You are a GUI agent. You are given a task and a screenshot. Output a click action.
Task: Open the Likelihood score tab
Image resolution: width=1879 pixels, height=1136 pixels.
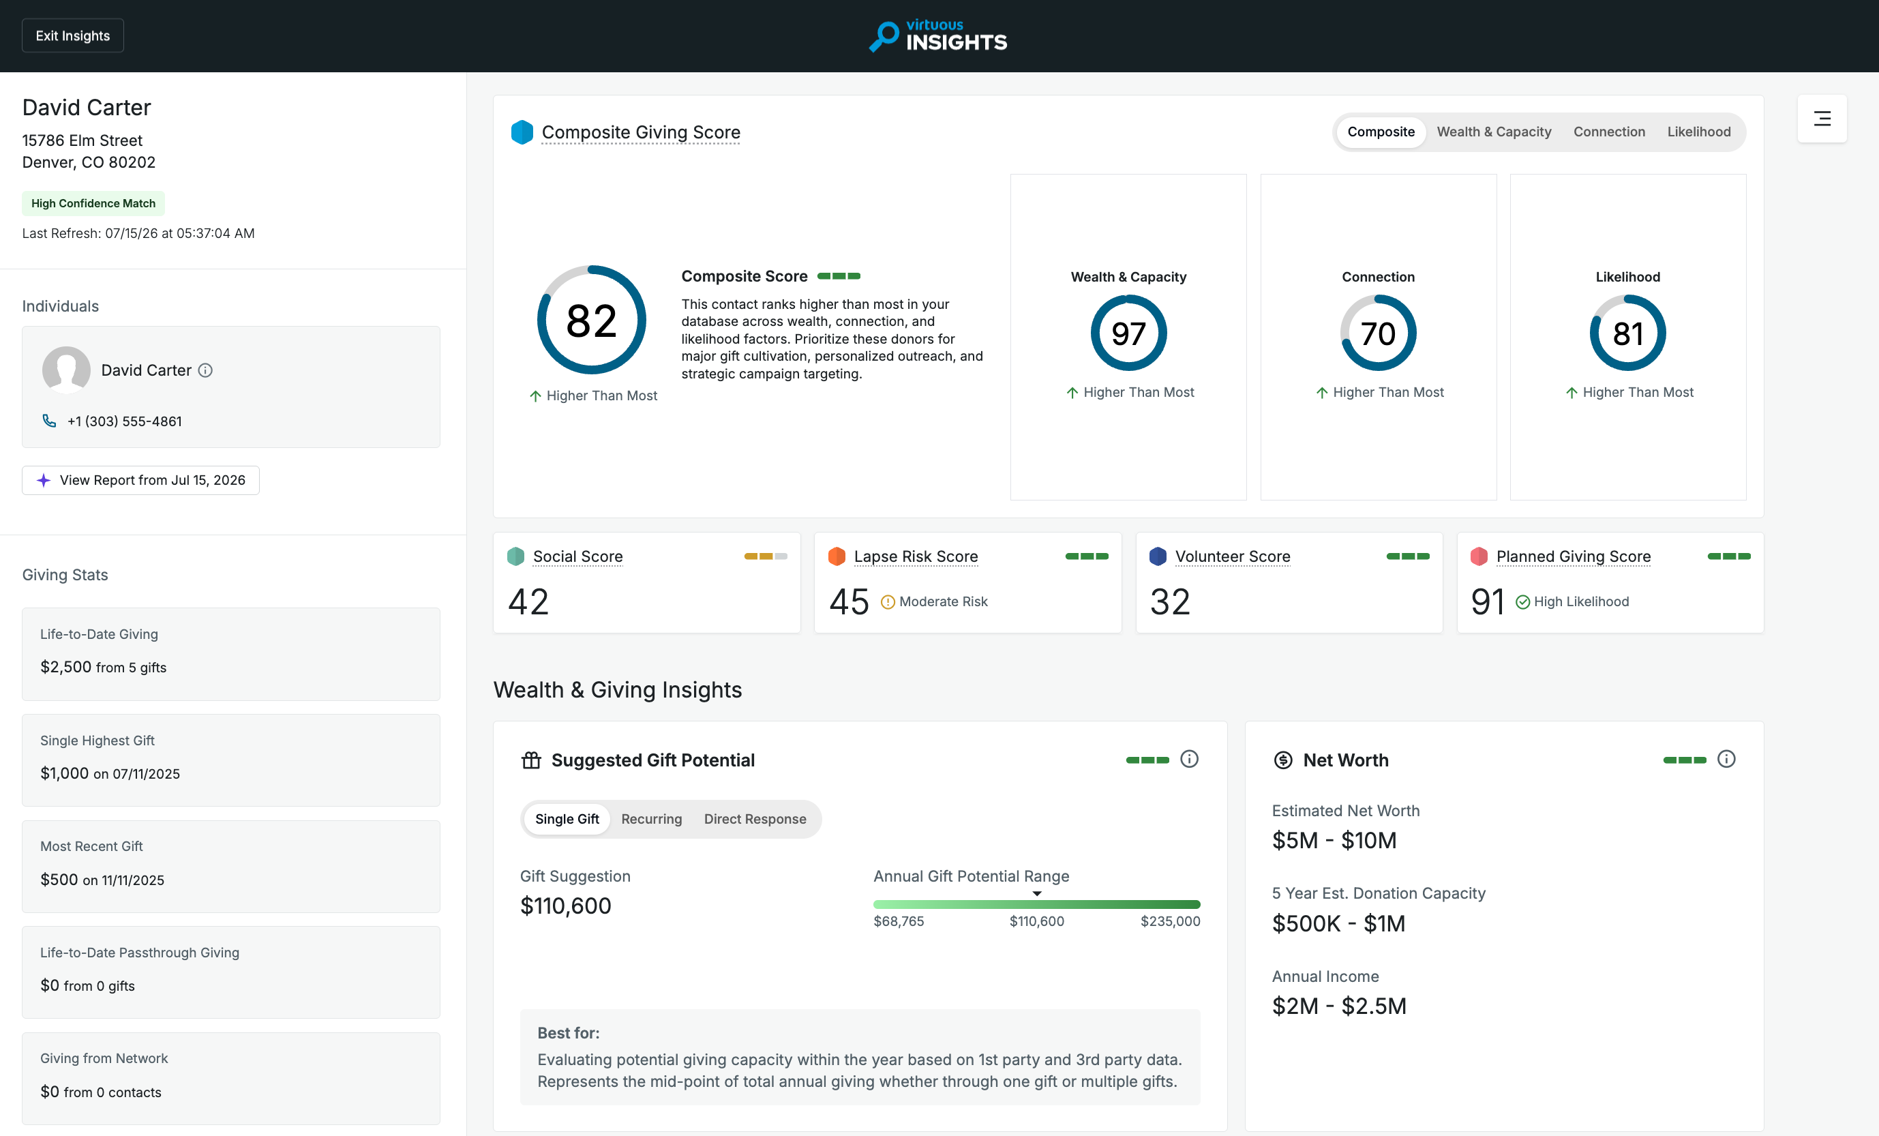(1698, 132)
